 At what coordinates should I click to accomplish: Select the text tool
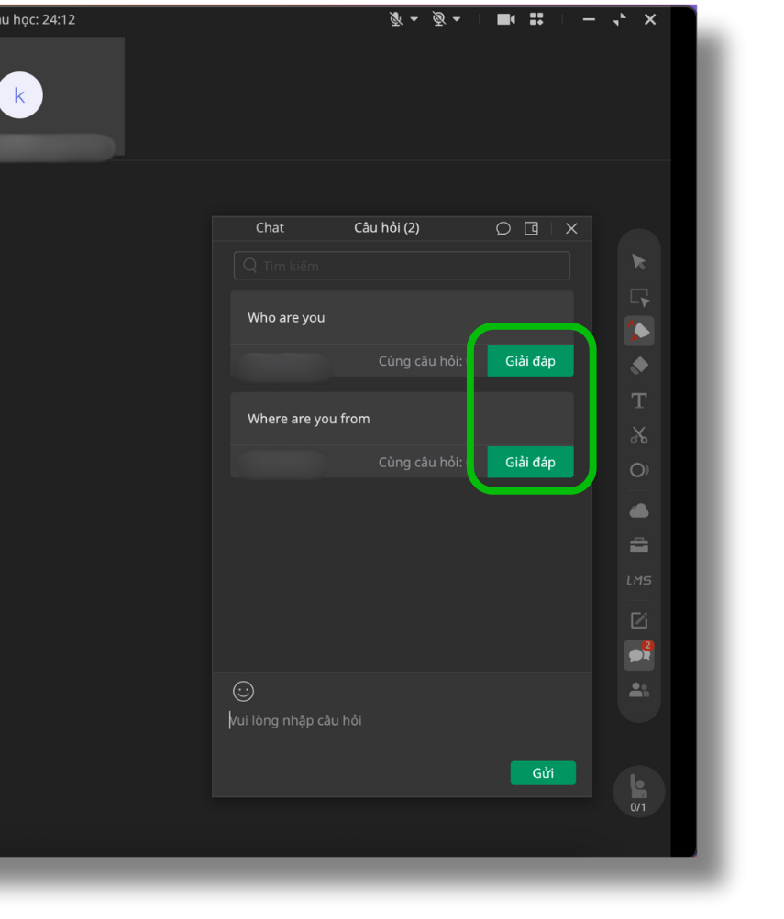tap(639, 400)
